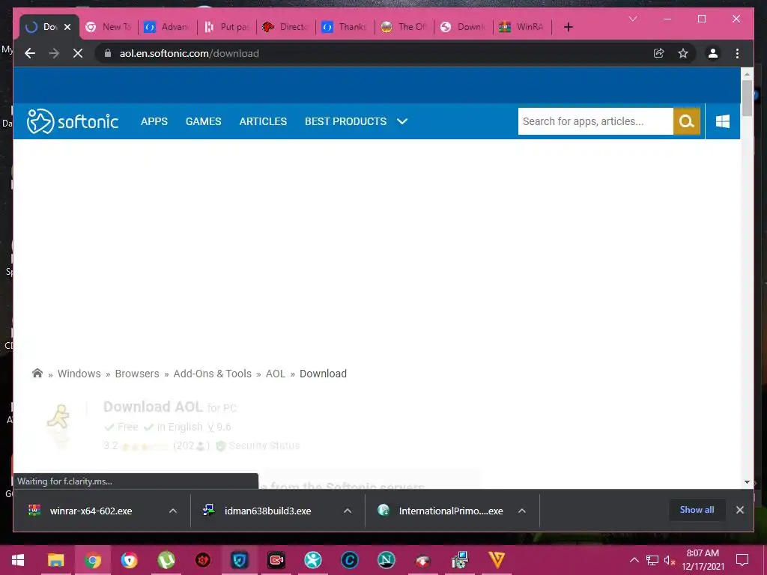
Task: Click the address bar URL
Action: (190, 53)
